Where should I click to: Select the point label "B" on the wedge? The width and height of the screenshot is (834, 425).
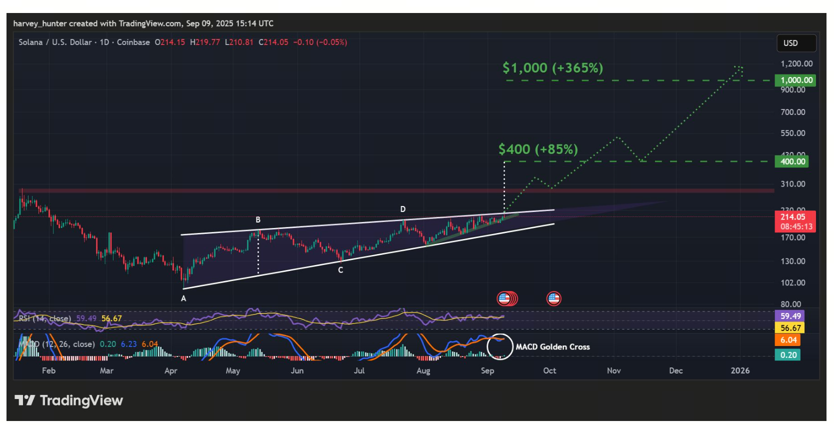coord(258,219)
